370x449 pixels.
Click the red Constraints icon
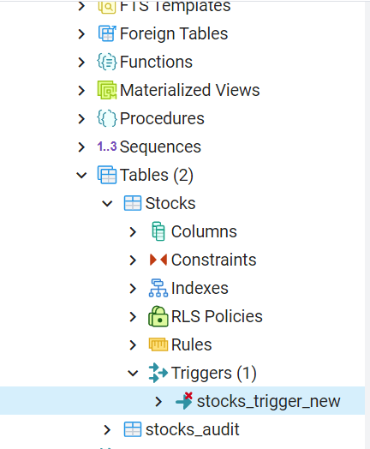[x=158, y=260]
